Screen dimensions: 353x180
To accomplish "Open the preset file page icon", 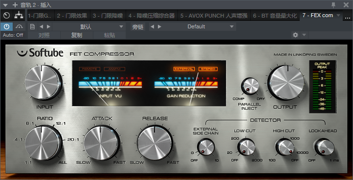I will tap(32, 27).
